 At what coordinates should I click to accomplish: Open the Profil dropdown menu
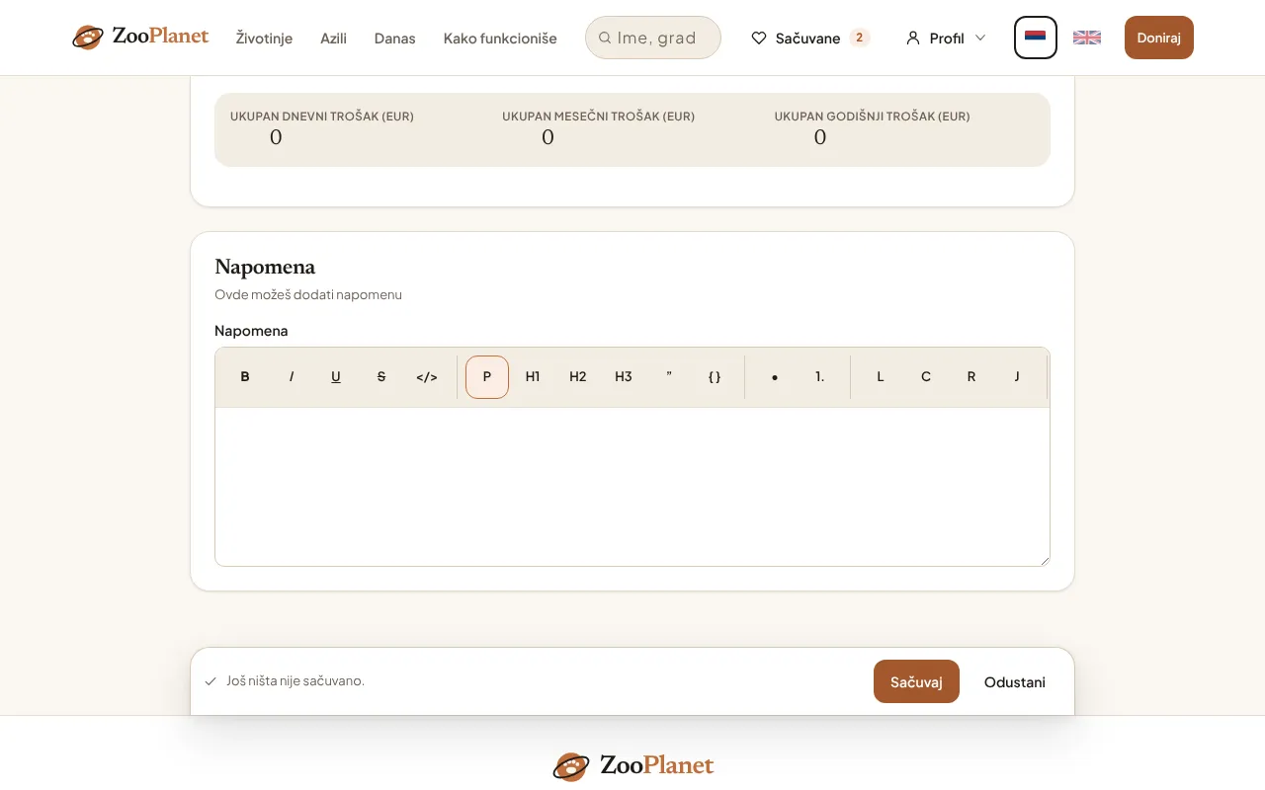[x=946, y=38]
